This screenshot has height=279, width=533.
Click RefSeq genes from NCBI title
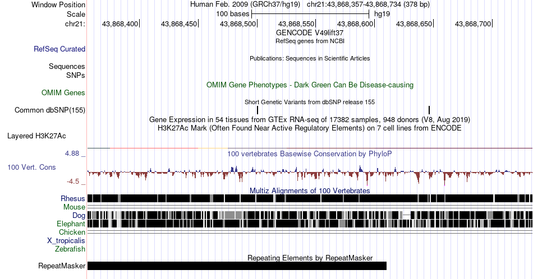310,41
